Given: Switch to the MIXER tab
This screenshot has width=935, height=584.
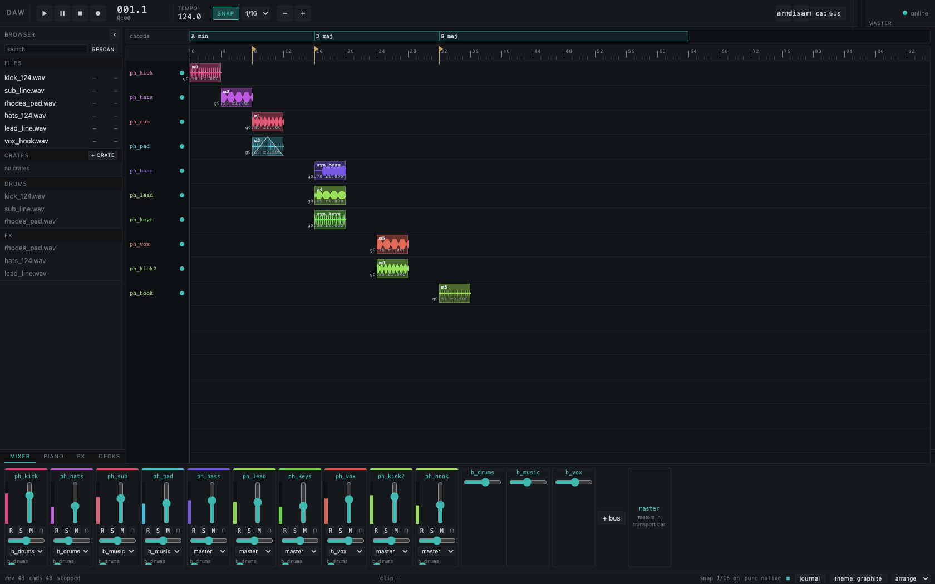Looking at the screenshot, I should [x=20, y=456].
